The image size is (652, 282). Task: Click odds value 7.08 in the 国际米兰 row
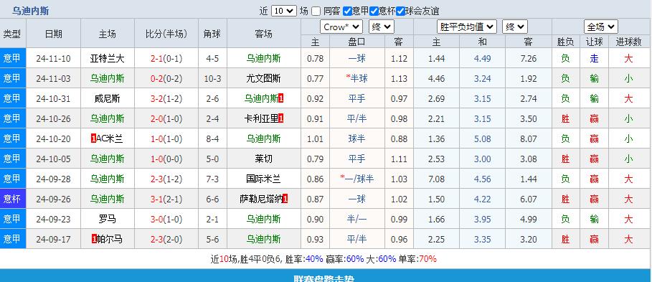click(x=437, y=179)
